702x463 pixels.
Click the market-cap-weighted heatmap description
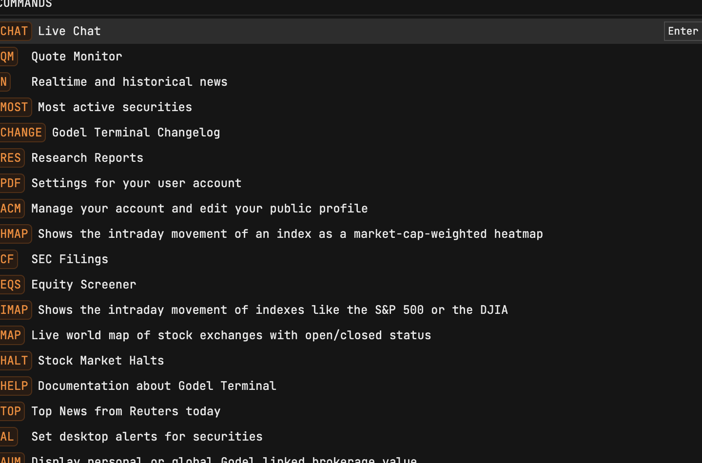[x=291, y=234]
